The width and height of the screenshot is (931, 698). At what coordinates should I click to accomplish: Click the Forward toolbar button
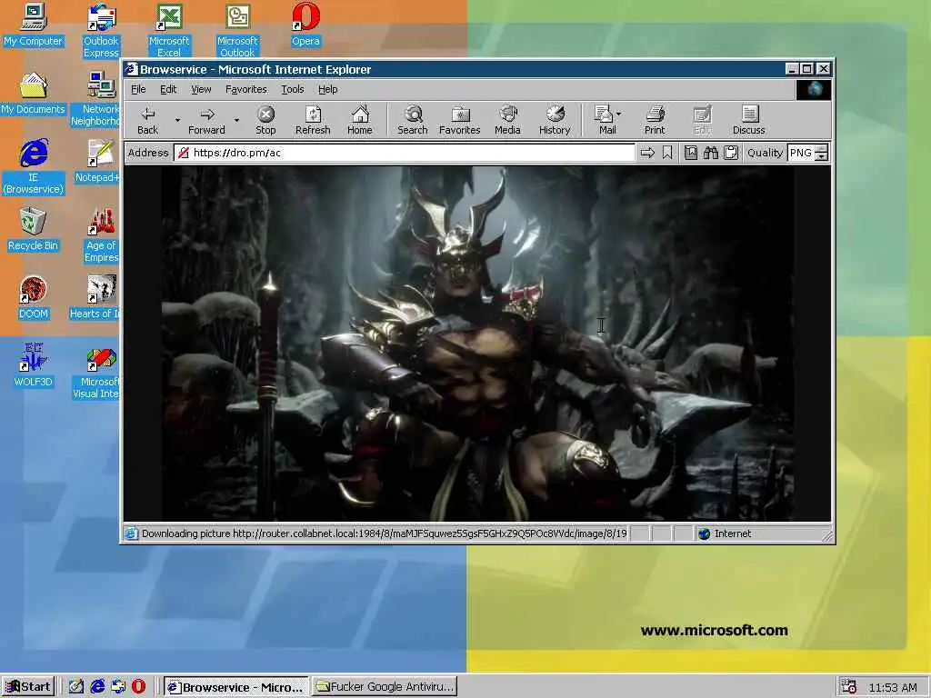click(x=206, y=121)
